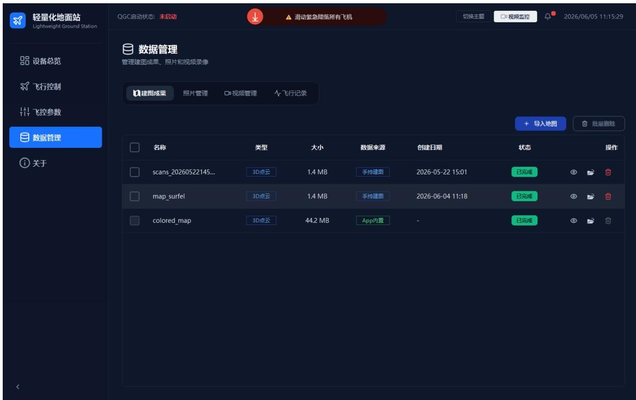Viewport: 636px width, 400px height.
Task: Click the 导入地图 button
Action: (x=541, y=123)
